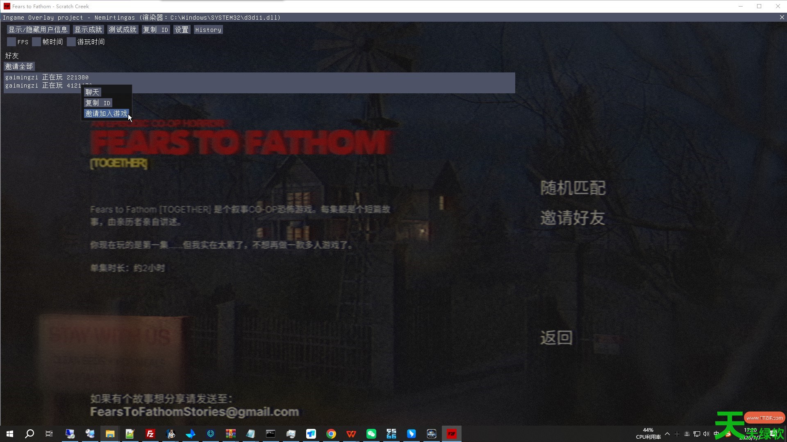Open Google Chrome from taskbar
The image size is (787, 442).
331,434
